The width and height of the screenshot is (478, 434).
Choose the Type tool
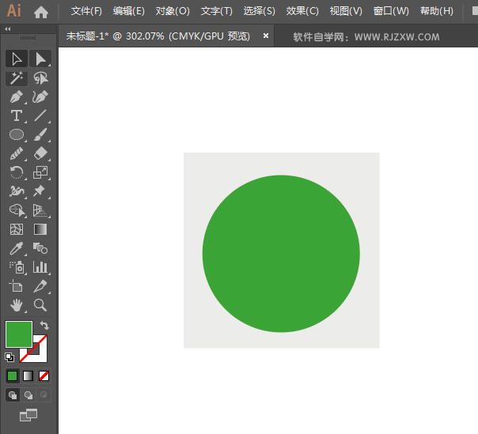click(17, 116)
